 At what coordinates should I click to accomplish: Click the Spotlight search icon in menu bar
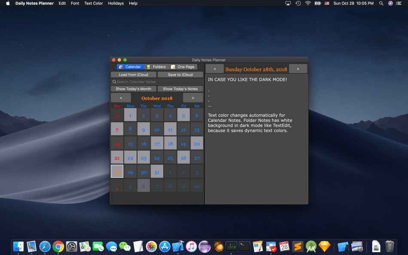point(381,3)
